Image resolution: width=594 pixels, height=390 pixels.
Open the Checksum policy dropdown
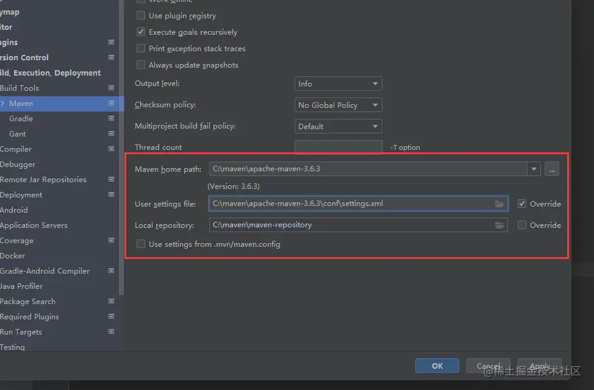tap(338, 105)
